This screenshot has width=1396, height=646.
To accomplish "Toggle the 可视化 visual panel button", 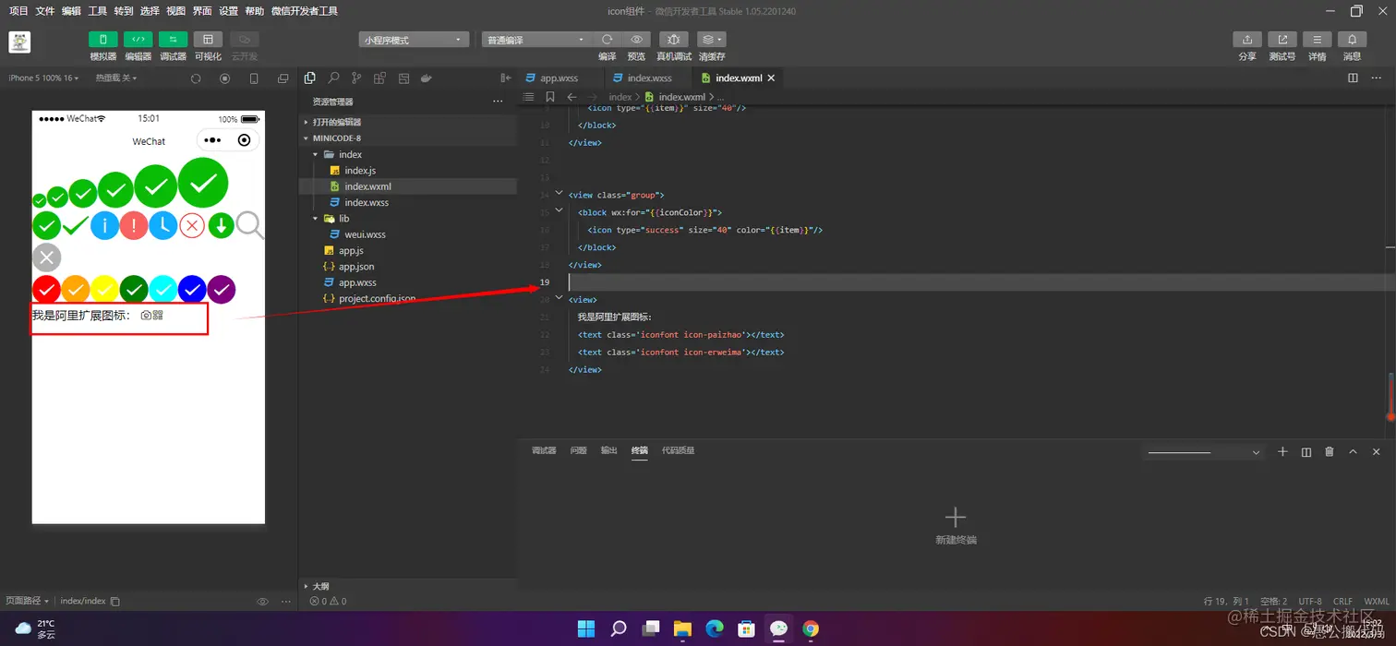I will click(208, 40).
